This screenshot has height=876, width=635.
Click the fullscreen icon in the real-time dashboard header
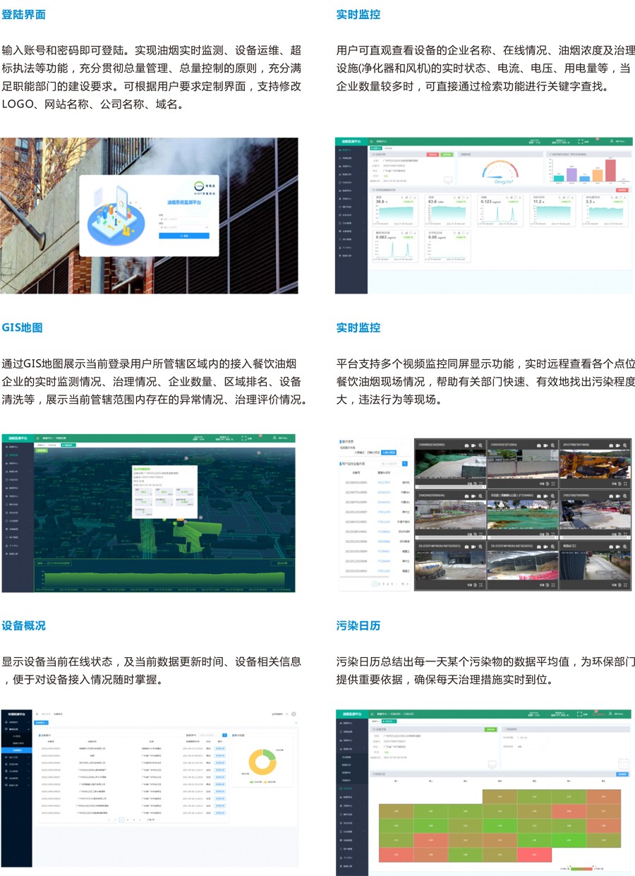click(x=581, y=141)
